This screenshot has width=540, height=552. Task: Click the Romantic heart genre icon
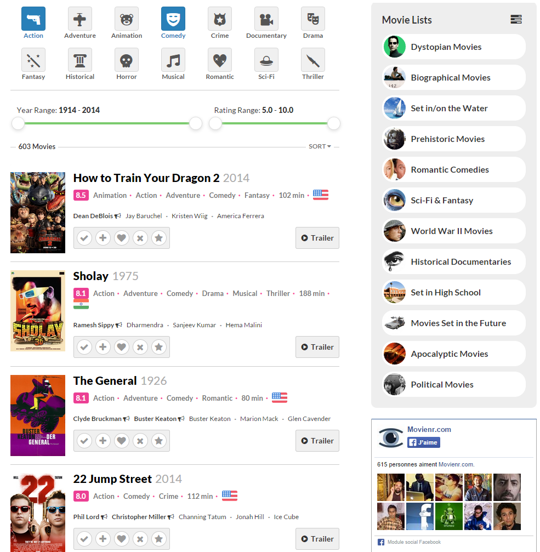(x=219, y=60)
